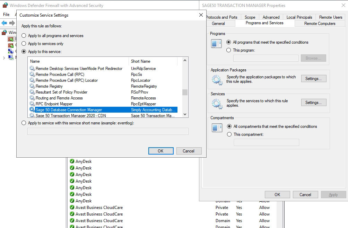The image size is (348, 228).
Task: Click the green check icon of first AnyDesk rule
Action: click(72, 161)
